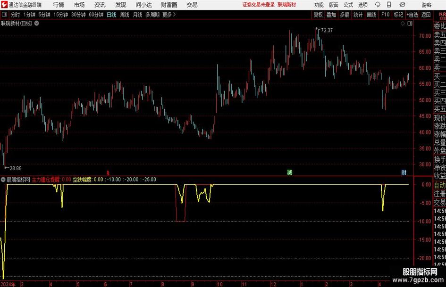Switch to the 5分钟 period
The image size is (446, 287).
pos(45,15)
